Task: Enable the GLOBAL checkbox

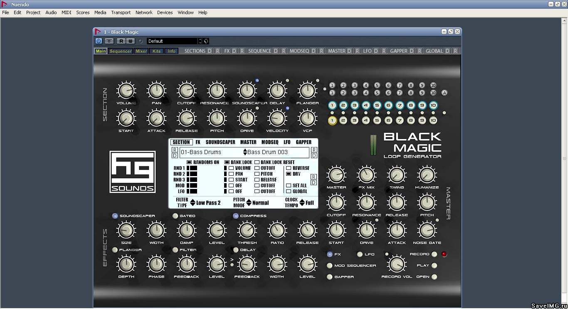Action: tap(289, 191)
